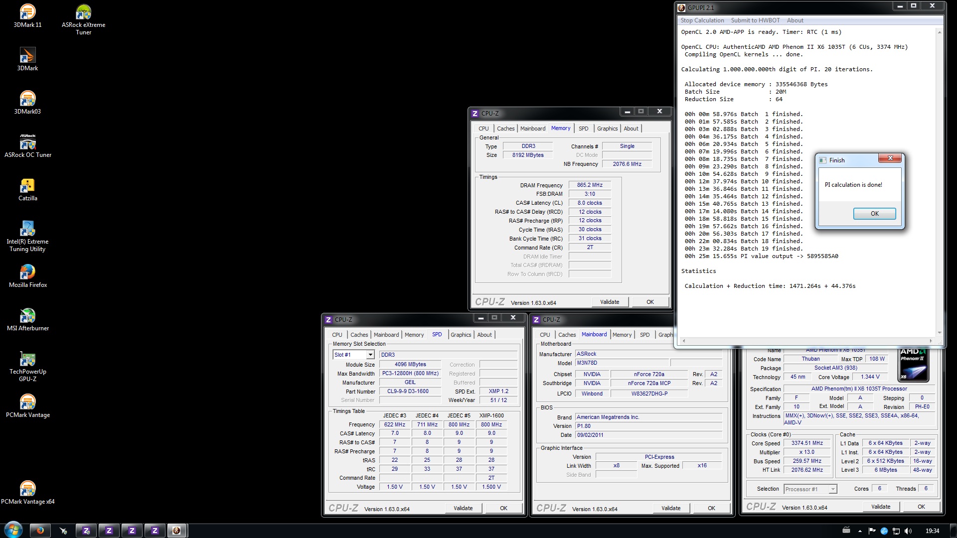This screenshot has width=957, height=538.
Task: Select SPD tab in Memory CPU-Z window
Action: [583, 129]
